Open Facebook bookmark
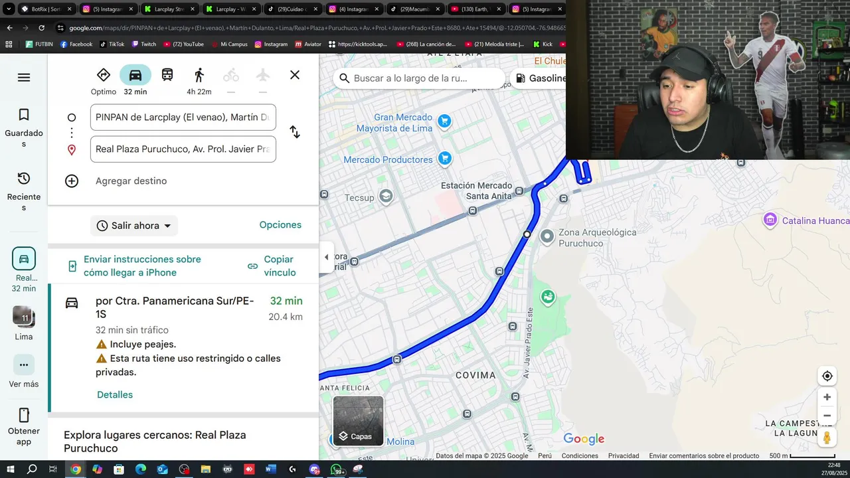The width and height of the screenshot is (850, 478). pos(76,44)
